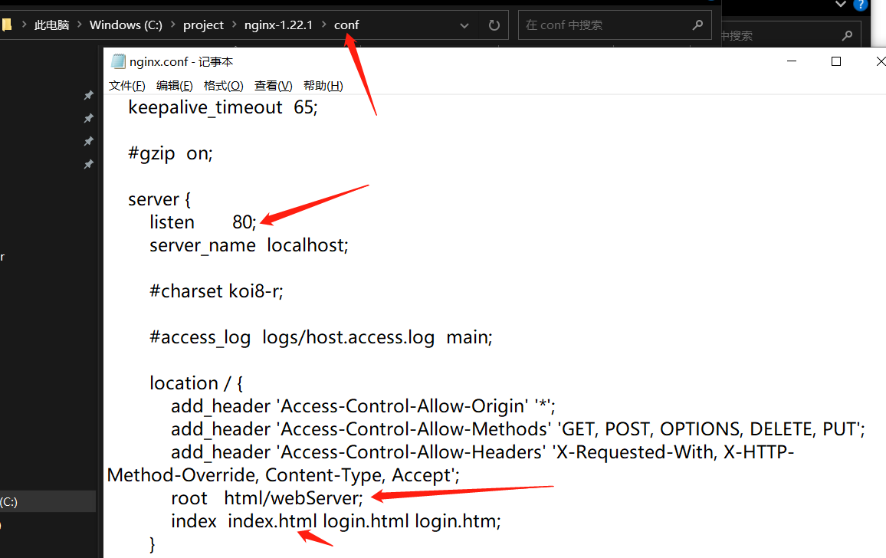
Task: Click the 在 conf 中搜索 search field
Action: point(605,25)
